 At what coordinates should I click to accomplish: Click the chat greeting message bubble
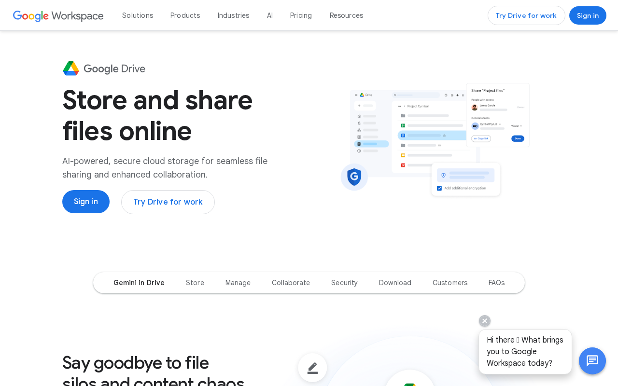pyautogui.click(x=525, y=352)
